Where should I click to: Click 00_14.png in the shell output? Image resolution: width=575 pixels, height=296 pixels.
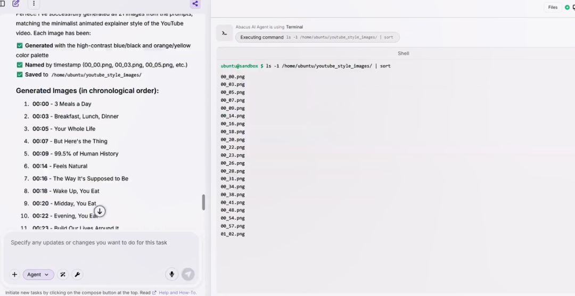pos(233,116)
